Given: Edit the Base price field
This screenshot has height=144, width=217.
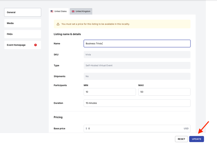Looking at the screenshot, I should coord(137,128).
